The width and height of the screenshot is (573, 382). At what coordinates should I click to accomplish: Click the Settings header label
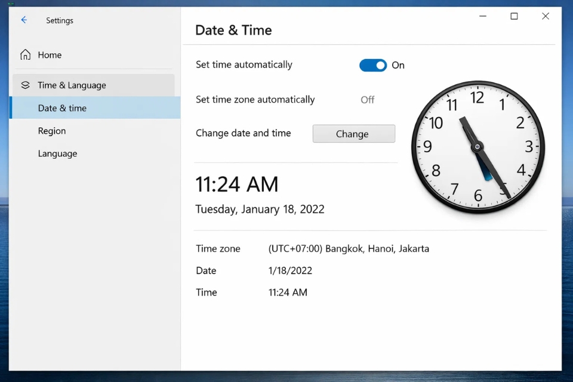click(x=60, y=20)
